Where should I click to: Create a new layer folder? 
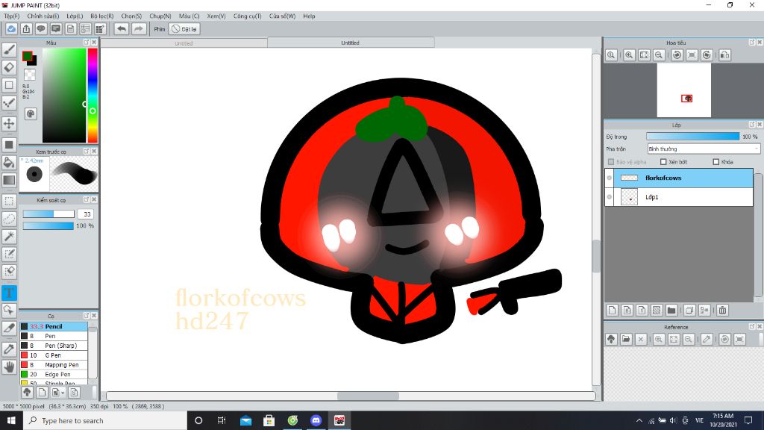tap(671, 310)
